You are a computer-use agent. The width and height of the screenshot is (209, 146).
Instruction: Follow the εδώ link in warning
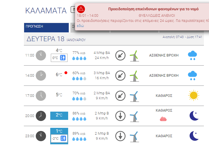pyautogui.click(x=80, y=26)
